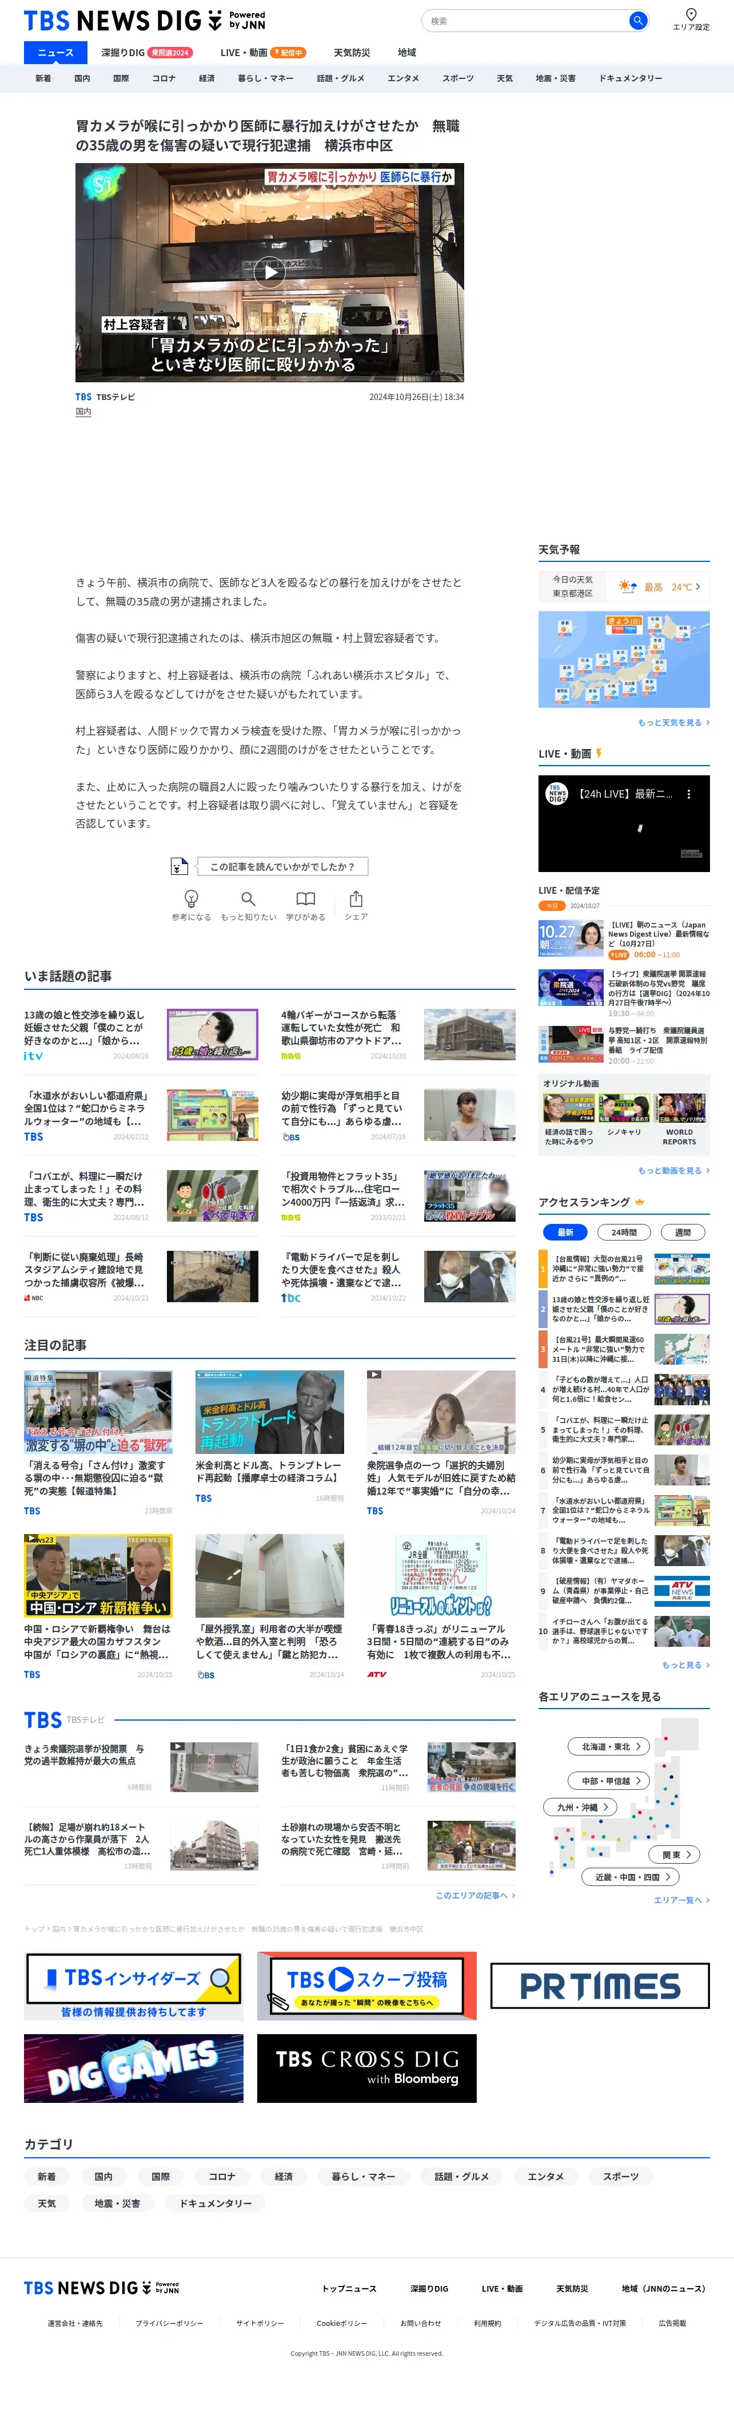Click the article survey document icon
The width and height of the screenshot is (734, 2433).
pos(178,866)
